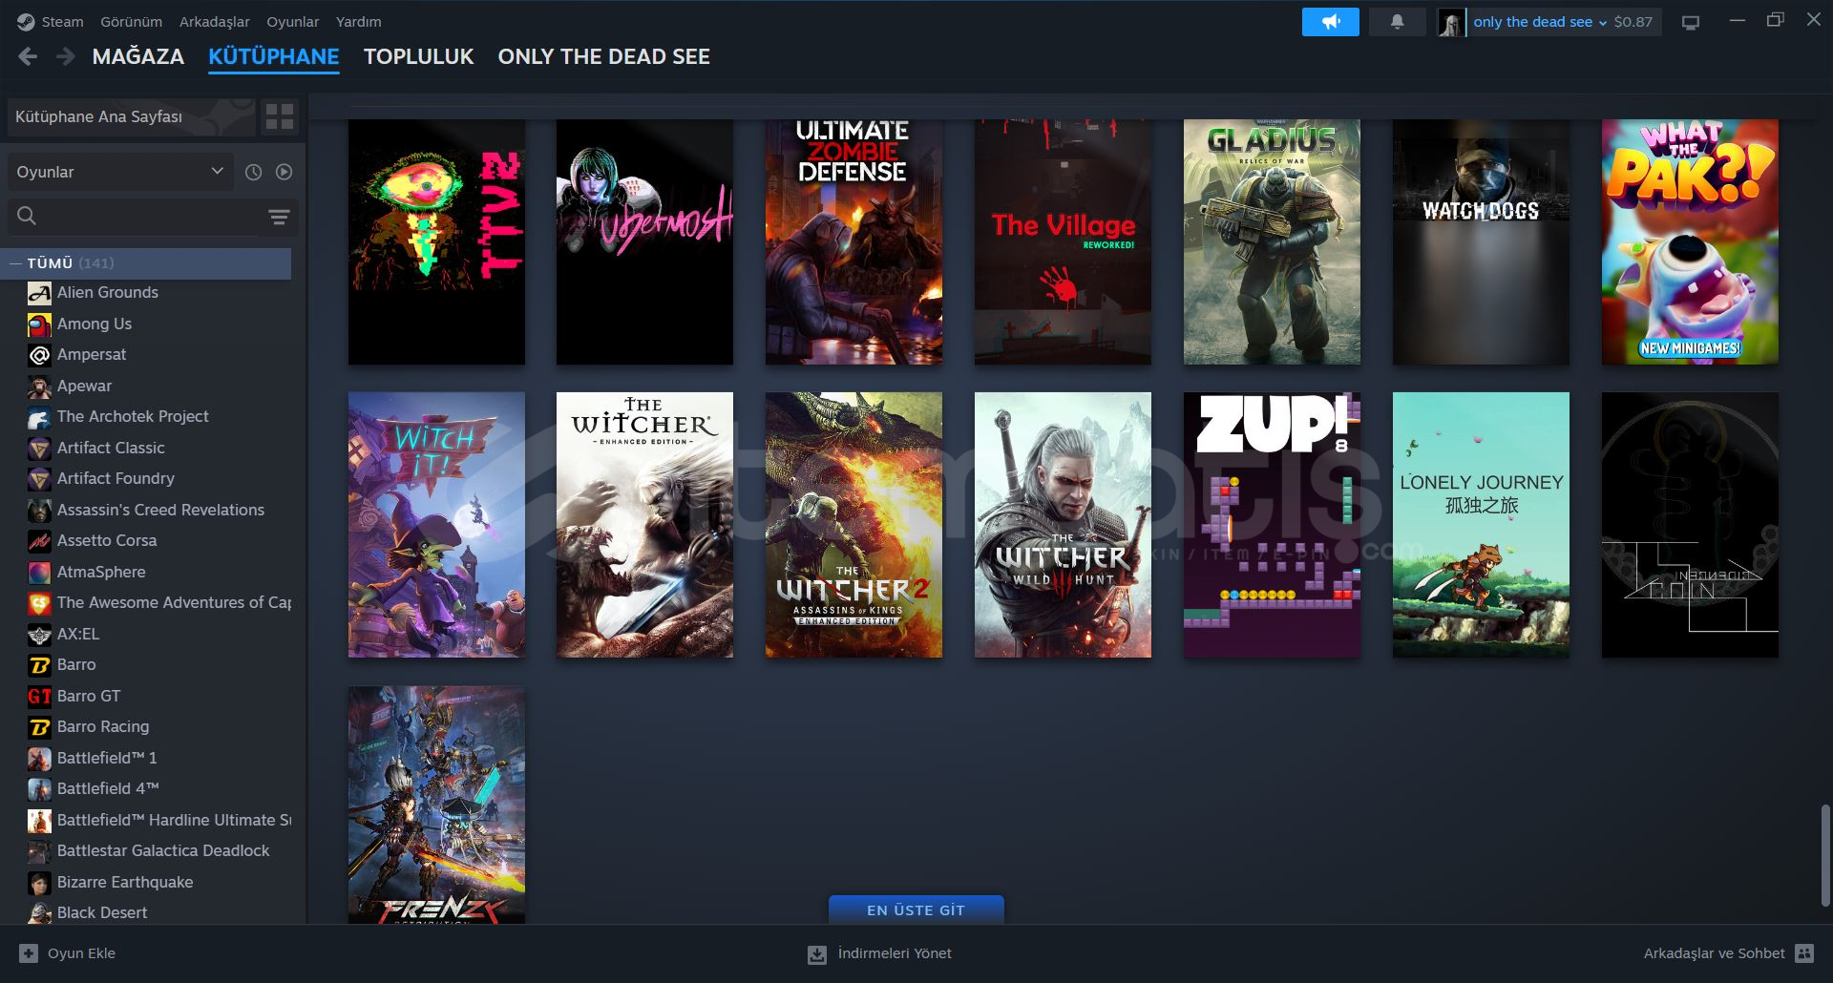Screen dimensions: 1833x983
Task: Click the Battlefield 1 icon
Action: [x=39, y=758]
